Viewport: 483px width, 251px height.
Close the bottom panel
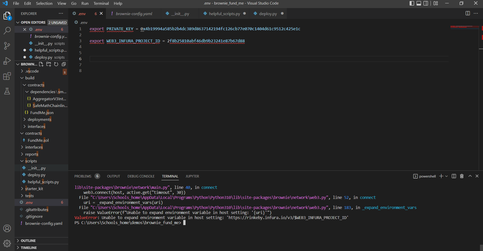coord(477,176)
